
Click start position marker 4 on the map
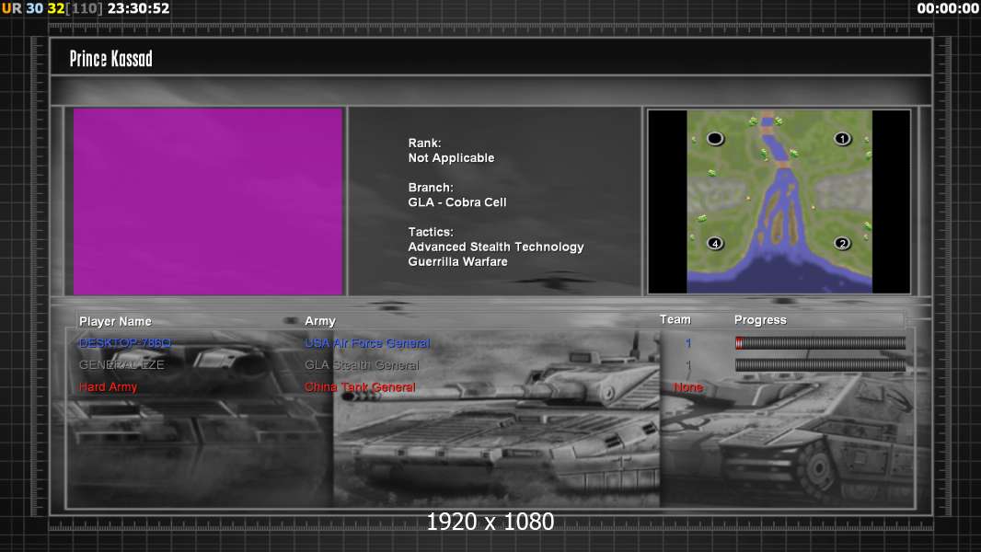tap(715, 243)
